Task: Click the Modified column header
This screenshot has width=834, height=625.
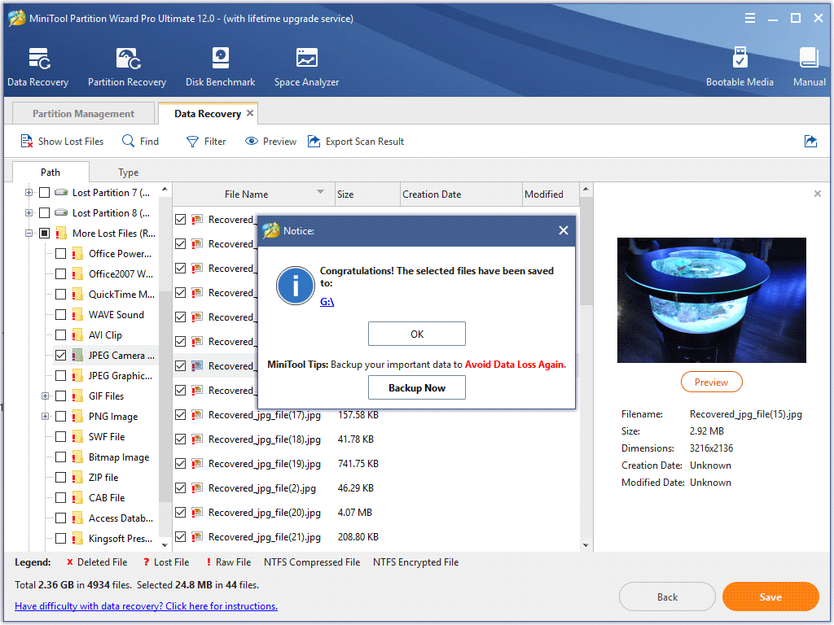Action: pos(551,194)
